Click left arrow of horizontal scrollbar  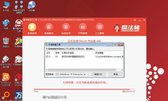coord(47,70)
